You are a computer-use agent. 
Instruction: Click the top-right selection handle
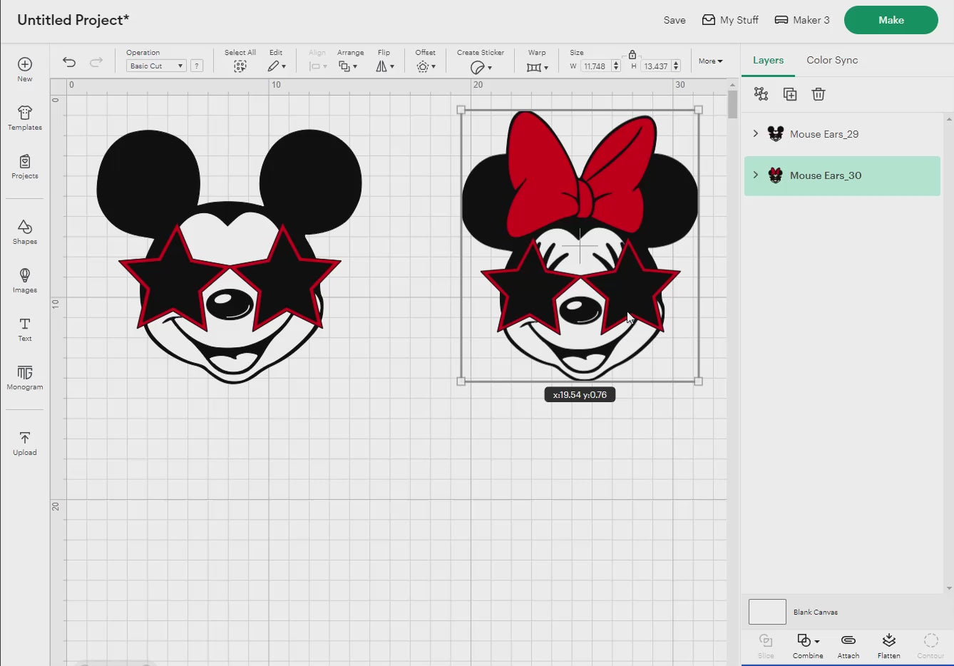698,110
